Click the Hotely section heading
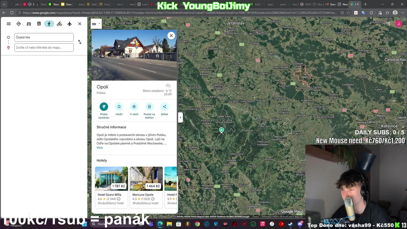 click(x=102, y=160)
